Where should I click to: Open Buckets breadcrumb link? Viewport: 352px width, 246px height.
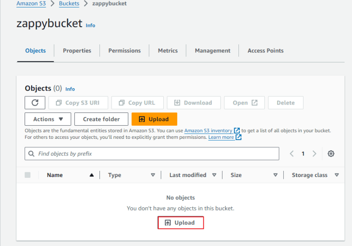(69, 4)
